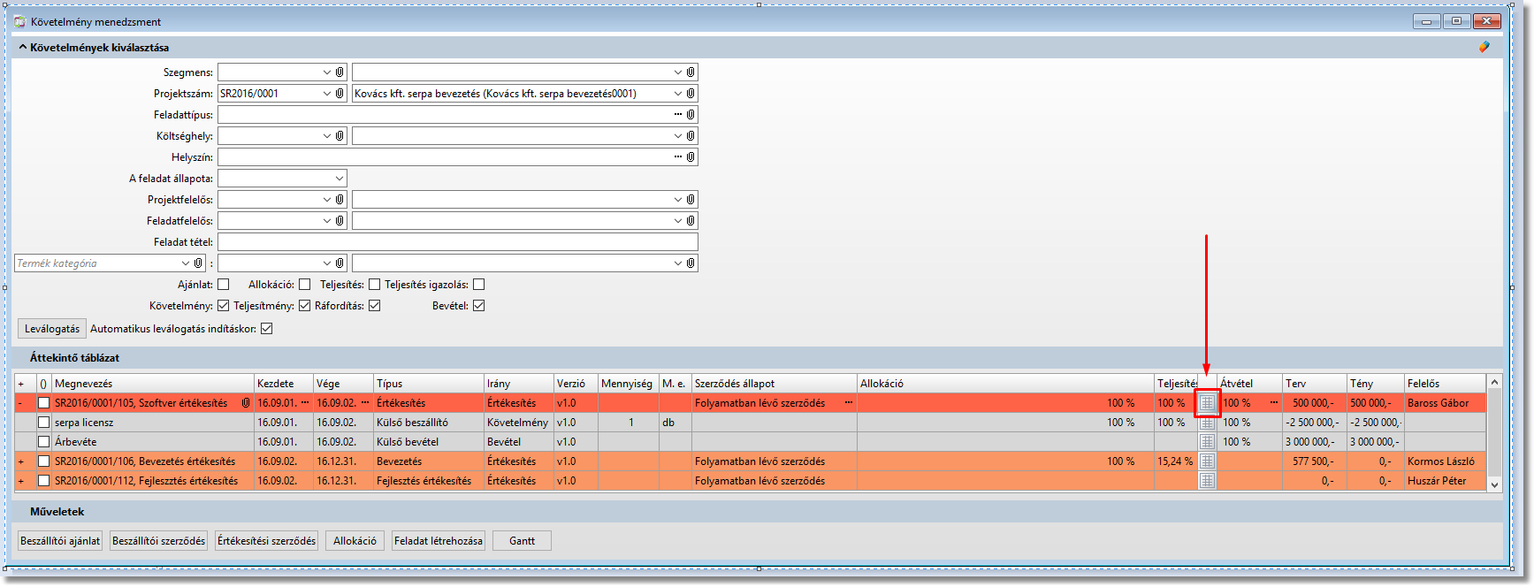Sort by the Kezdete column header

284,384
